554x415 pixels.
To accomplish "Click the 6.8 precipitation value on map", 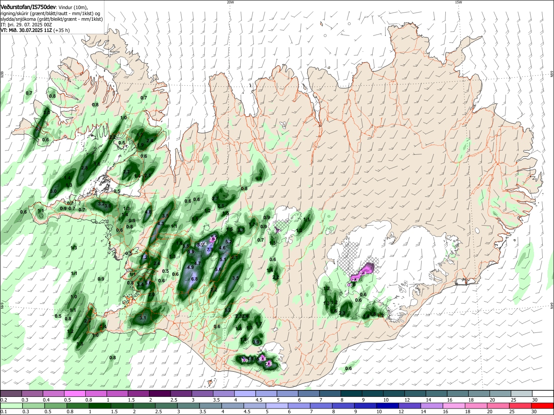I will [194, 279].
